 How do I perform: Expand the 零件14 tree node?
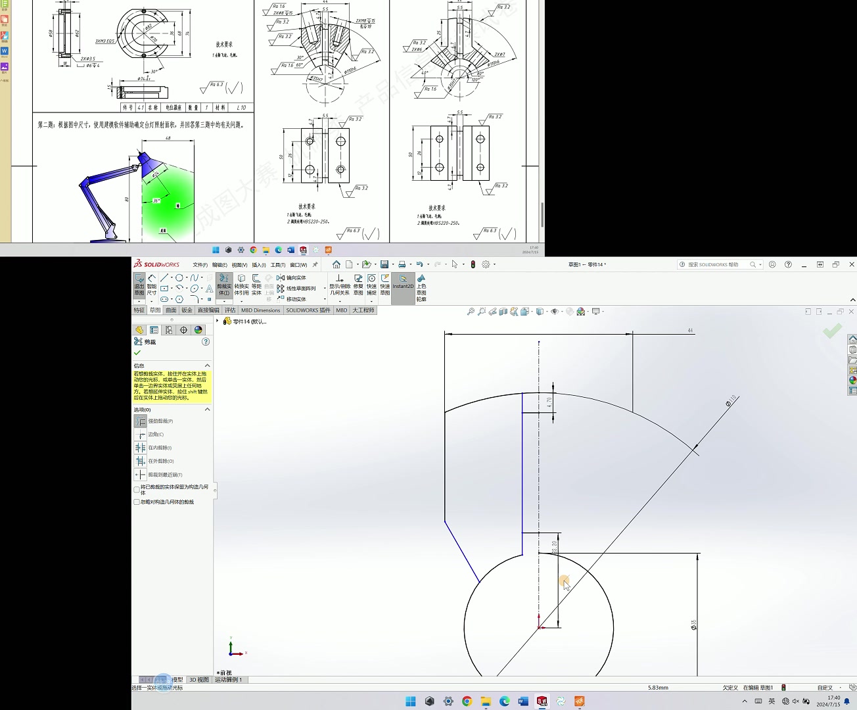pyautogui.click(x=218, y=321)
